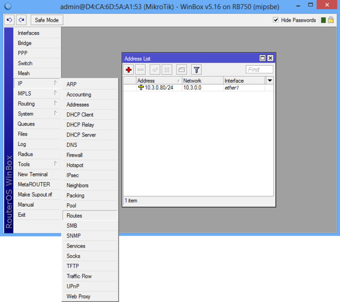Click the Undo arrow in main toolbar
The height and width of the screenshot is (302, 340).
pos(10,20)
